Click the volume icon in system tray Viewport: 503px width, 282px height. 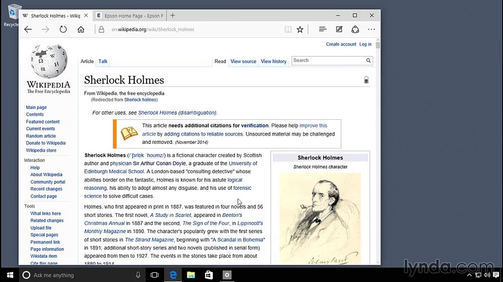(x=487, y=275)
